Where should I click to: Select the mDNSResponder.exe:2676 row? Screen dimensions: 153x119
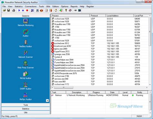pyautogui.click(x=100, y=74)
